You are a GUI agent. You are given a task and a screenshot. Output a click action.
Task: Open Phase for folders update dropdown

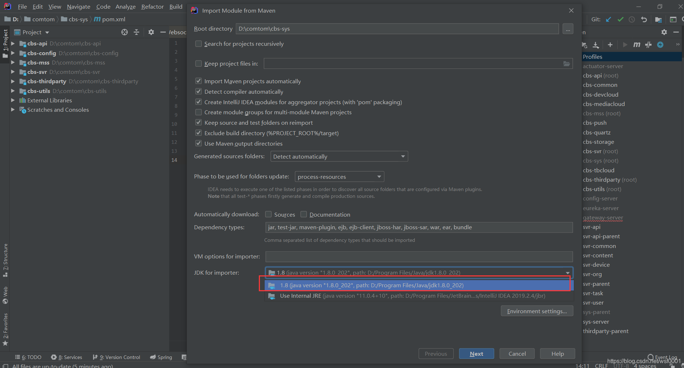point(339,177)
